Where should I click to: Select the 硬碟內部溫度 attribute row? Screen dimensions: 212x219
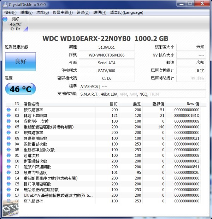coord(103,172)
